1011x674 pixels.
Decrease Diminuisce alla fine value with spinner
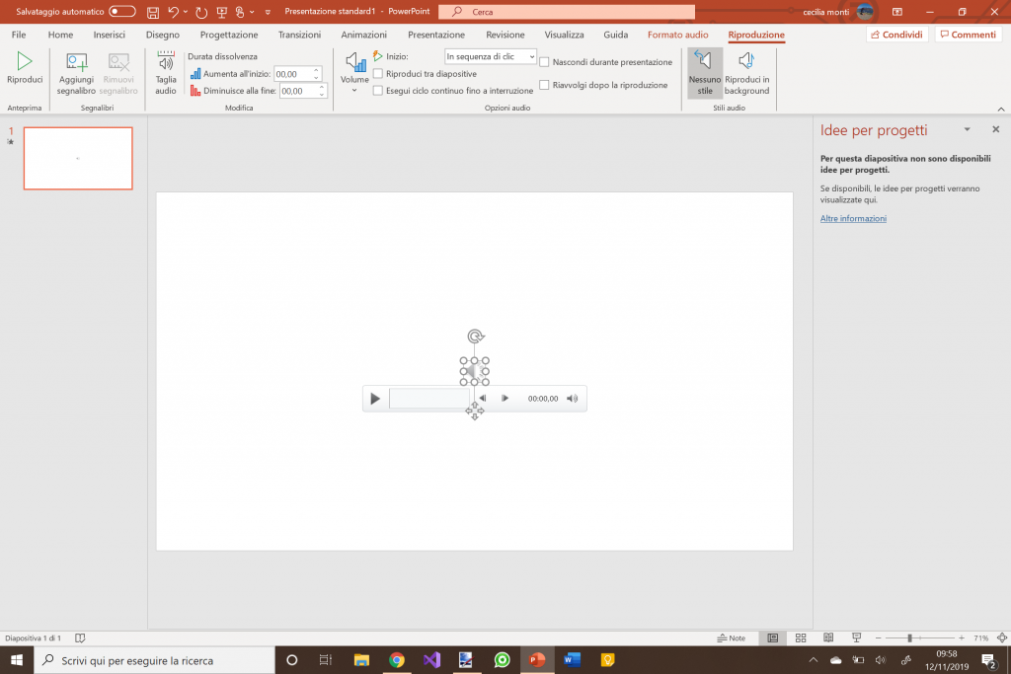[322, 94]
